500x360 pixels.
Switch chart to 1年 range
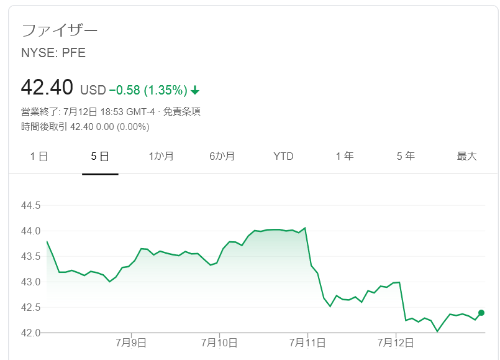coord(344,156)
